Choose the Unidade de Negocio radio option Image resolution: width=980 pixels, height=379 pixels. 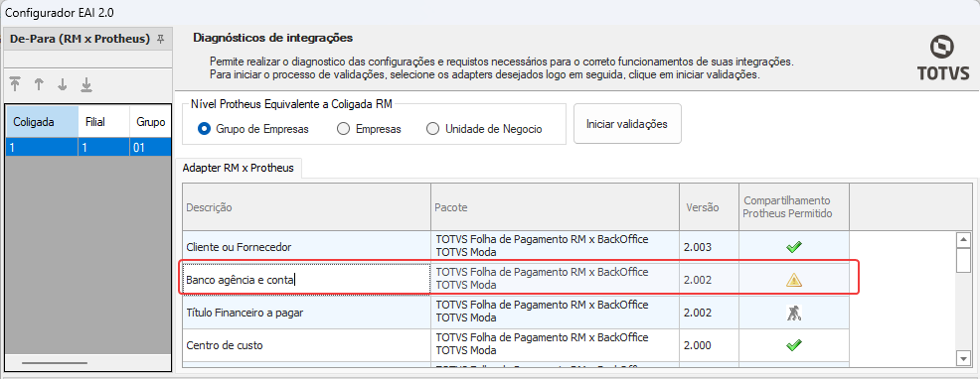pos(432,129)
